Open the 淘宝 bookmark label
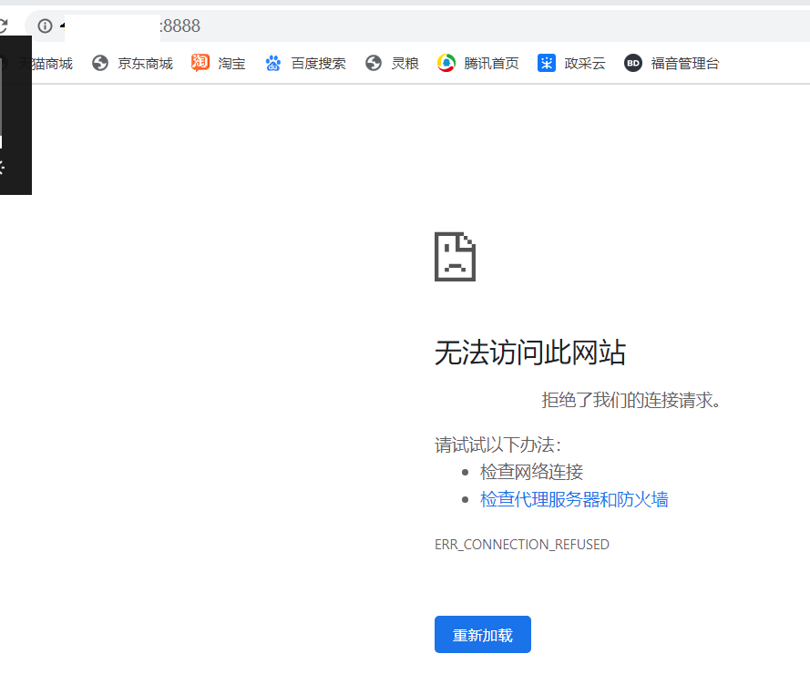 [231, 64]
